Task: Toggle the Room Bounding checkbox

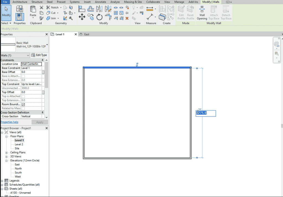Action: tap(23, 105)
